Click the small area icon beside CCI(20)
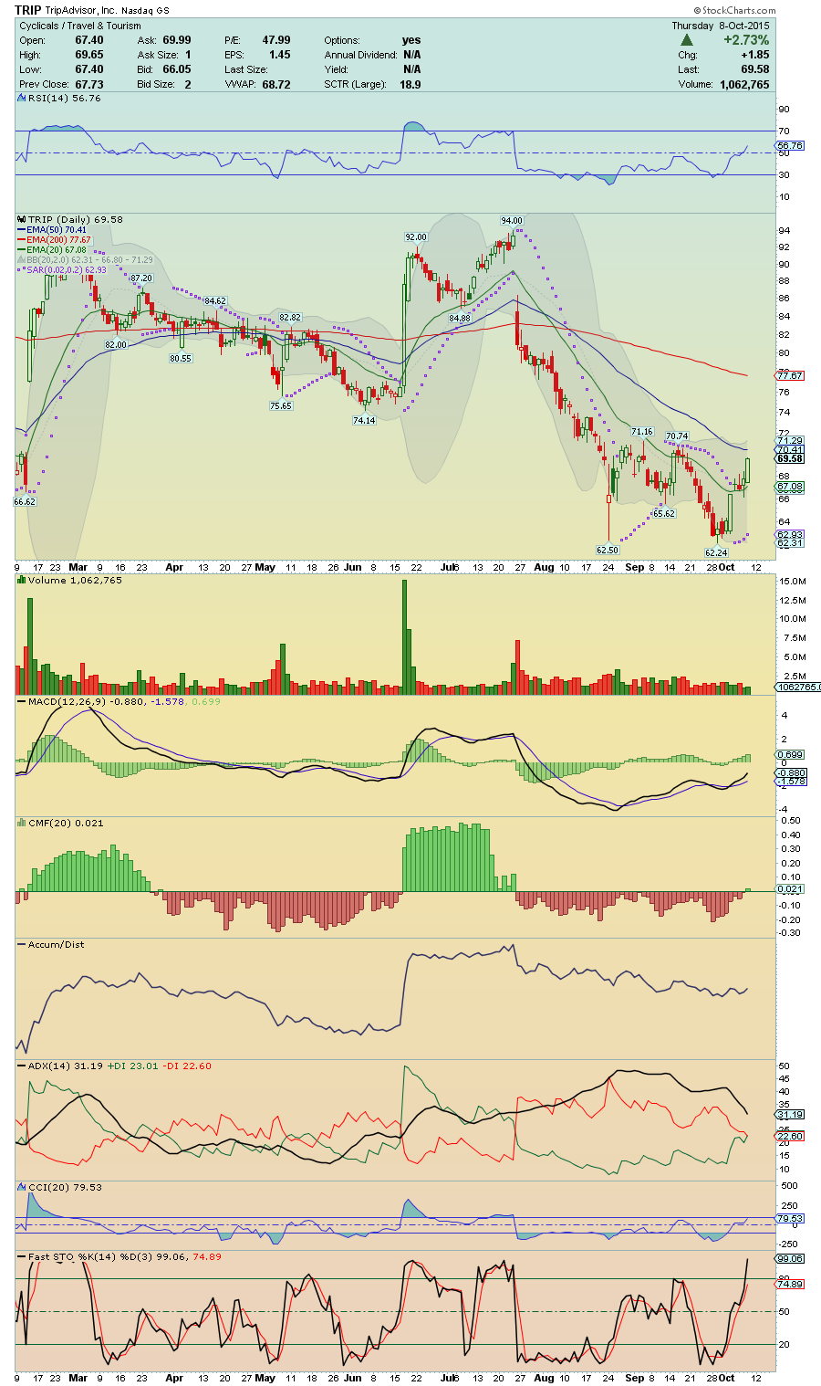 coord(23,1187)
